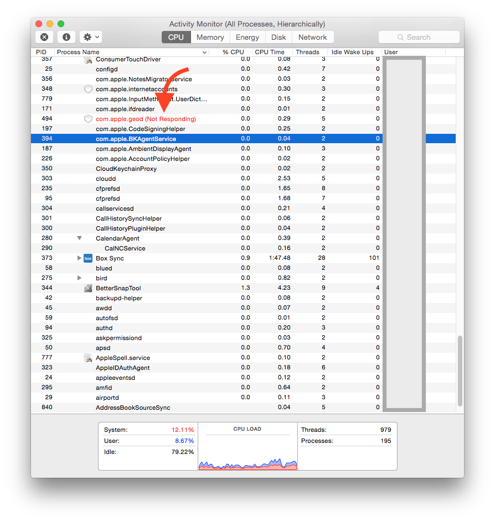Close the Activity Monitor window

[x=39, y=24]
